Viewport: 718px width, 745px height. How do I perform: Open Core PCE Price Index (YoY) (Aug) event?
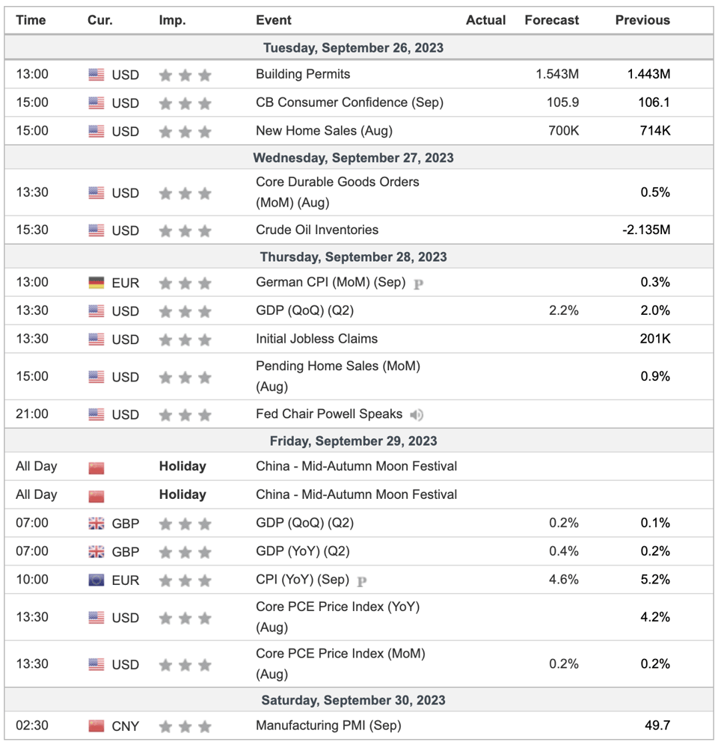[x=337, y=616]
